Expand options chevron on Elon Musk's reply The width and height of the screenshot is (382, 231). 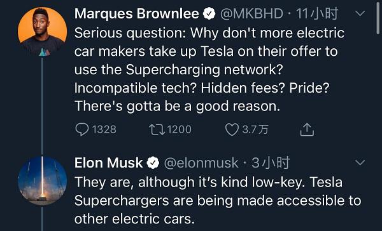point(360,162)
